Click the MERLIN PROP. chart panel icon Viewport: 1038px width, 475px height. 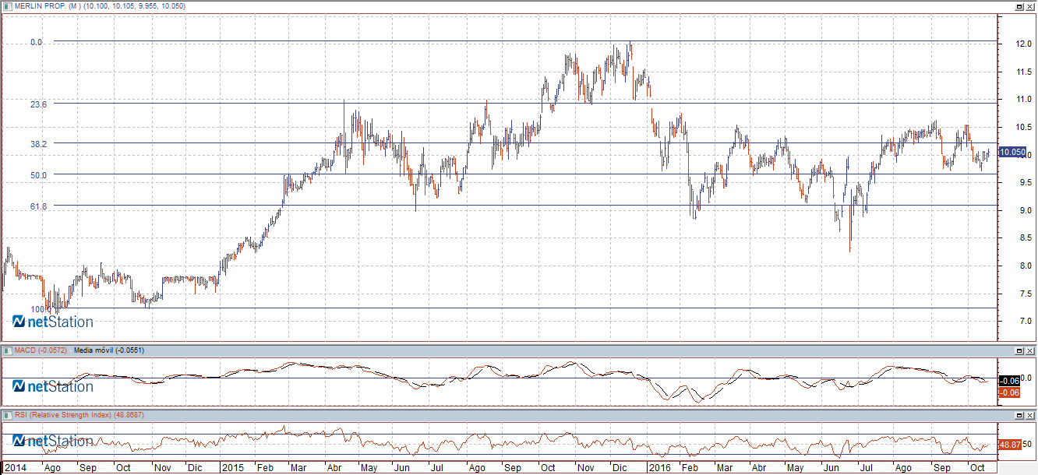[x=7, y=6]
